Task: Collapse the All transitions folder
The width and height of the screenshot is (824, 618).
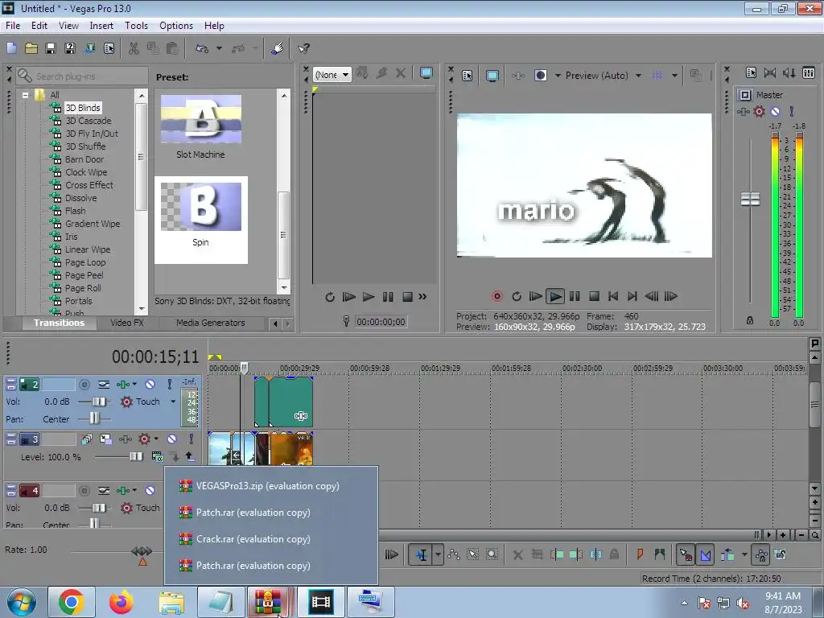Action: point(25,95)
